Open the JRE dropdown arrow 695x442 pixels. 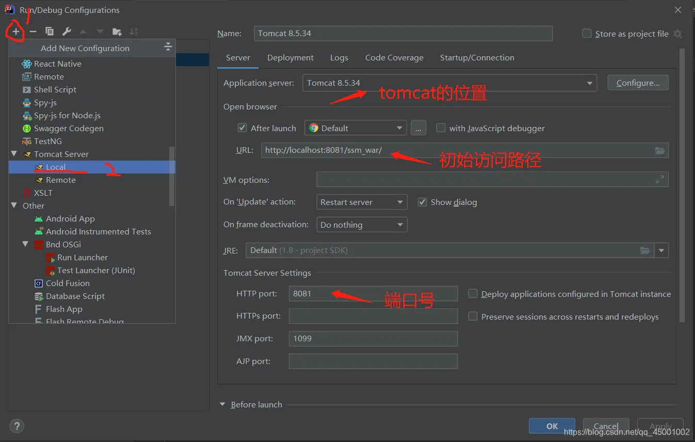click(x=661, y=250)
